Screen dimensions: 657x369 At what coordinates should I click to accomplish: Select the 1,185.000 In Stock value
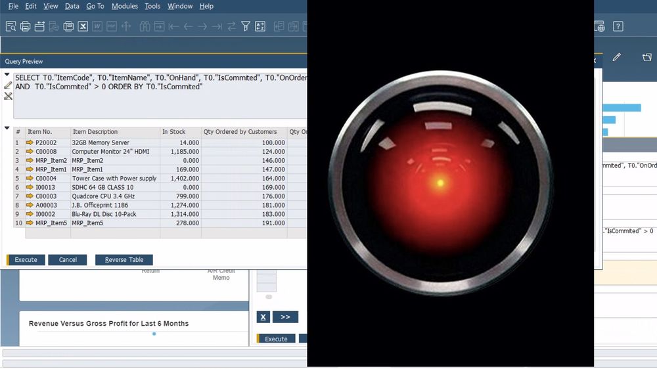(181, 151)
